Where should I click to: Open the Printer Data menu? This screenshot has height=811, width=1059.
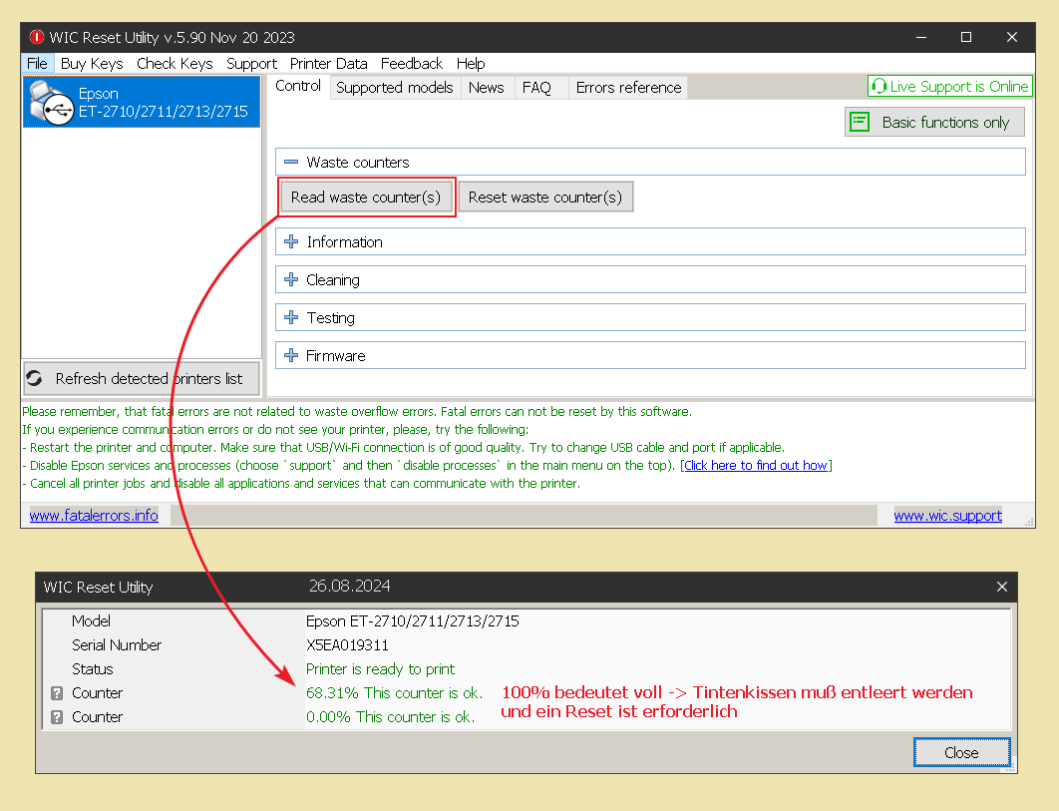(x=329, y=64)
